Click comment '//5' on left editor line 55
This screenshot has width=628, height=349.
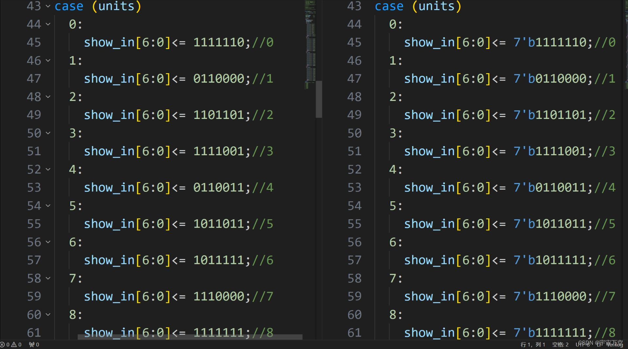point(263,224)
